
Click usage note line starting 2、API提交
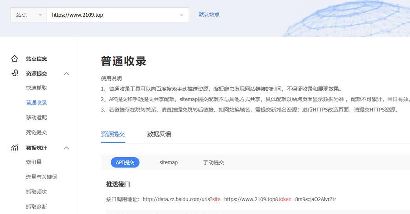pos(256,99)
